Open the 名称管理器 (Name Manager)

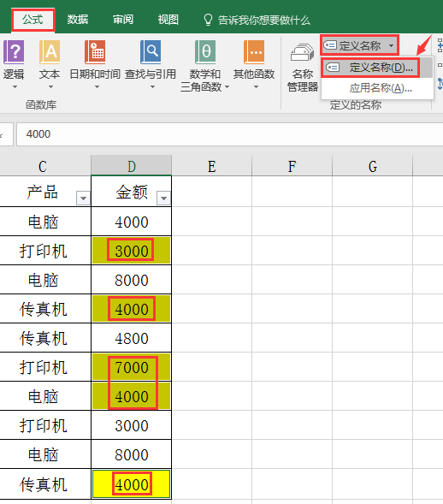(302, 68)
